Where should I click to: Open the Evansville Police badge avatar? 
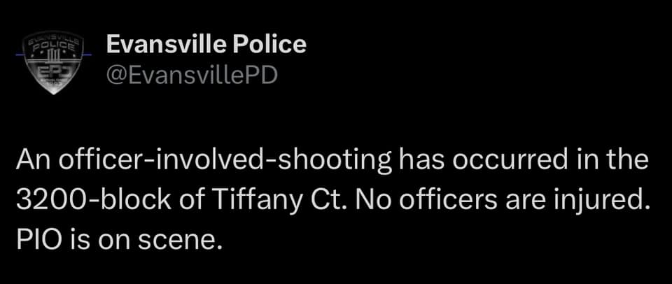[53, 62]
